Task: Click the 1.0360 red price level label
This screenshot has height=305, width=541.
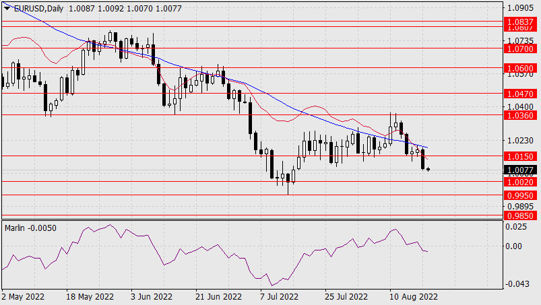Action: [x=520, y=115]
